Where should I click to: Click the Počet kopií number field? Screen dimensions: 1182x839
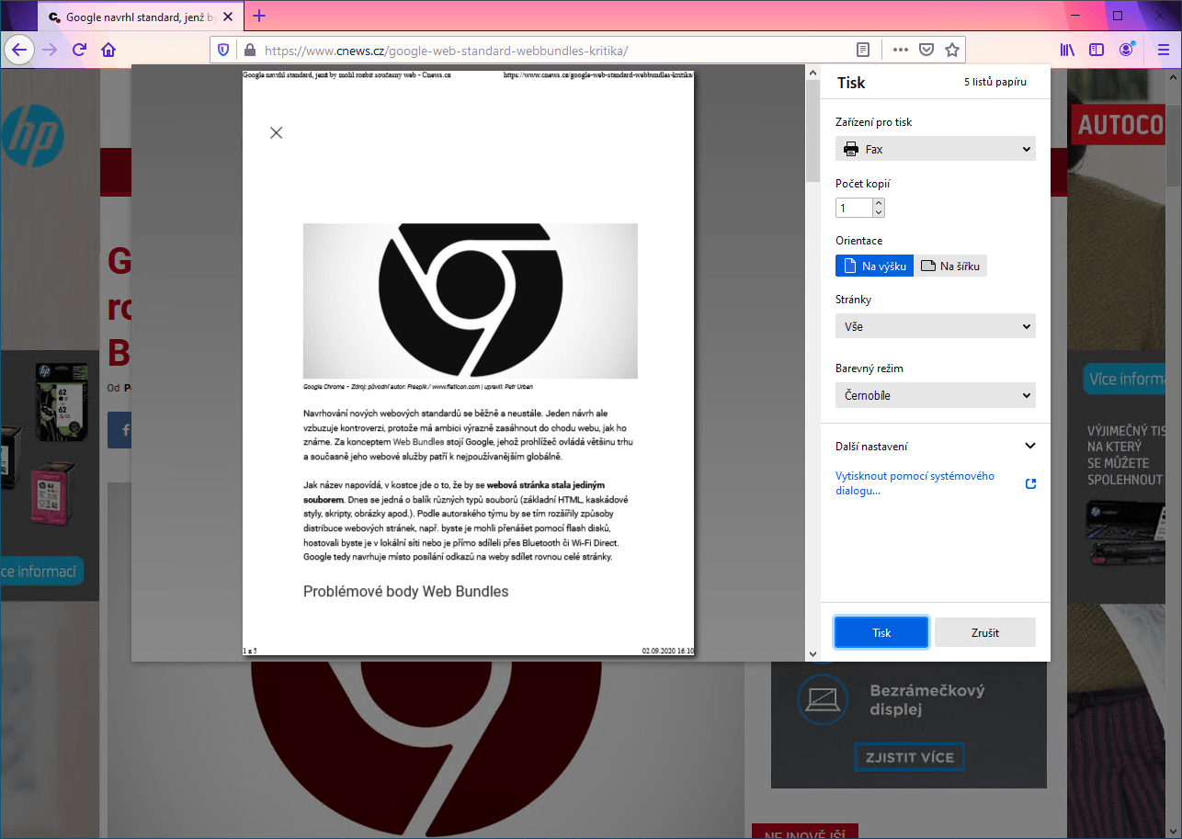[x=854, y=208]
